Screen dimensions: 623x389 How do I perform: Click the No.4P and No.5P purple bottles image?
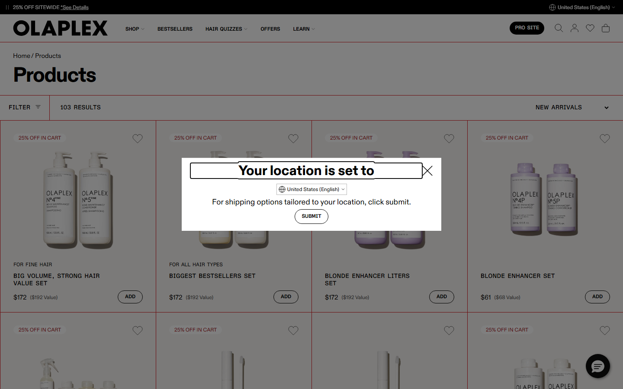[544, 200]
